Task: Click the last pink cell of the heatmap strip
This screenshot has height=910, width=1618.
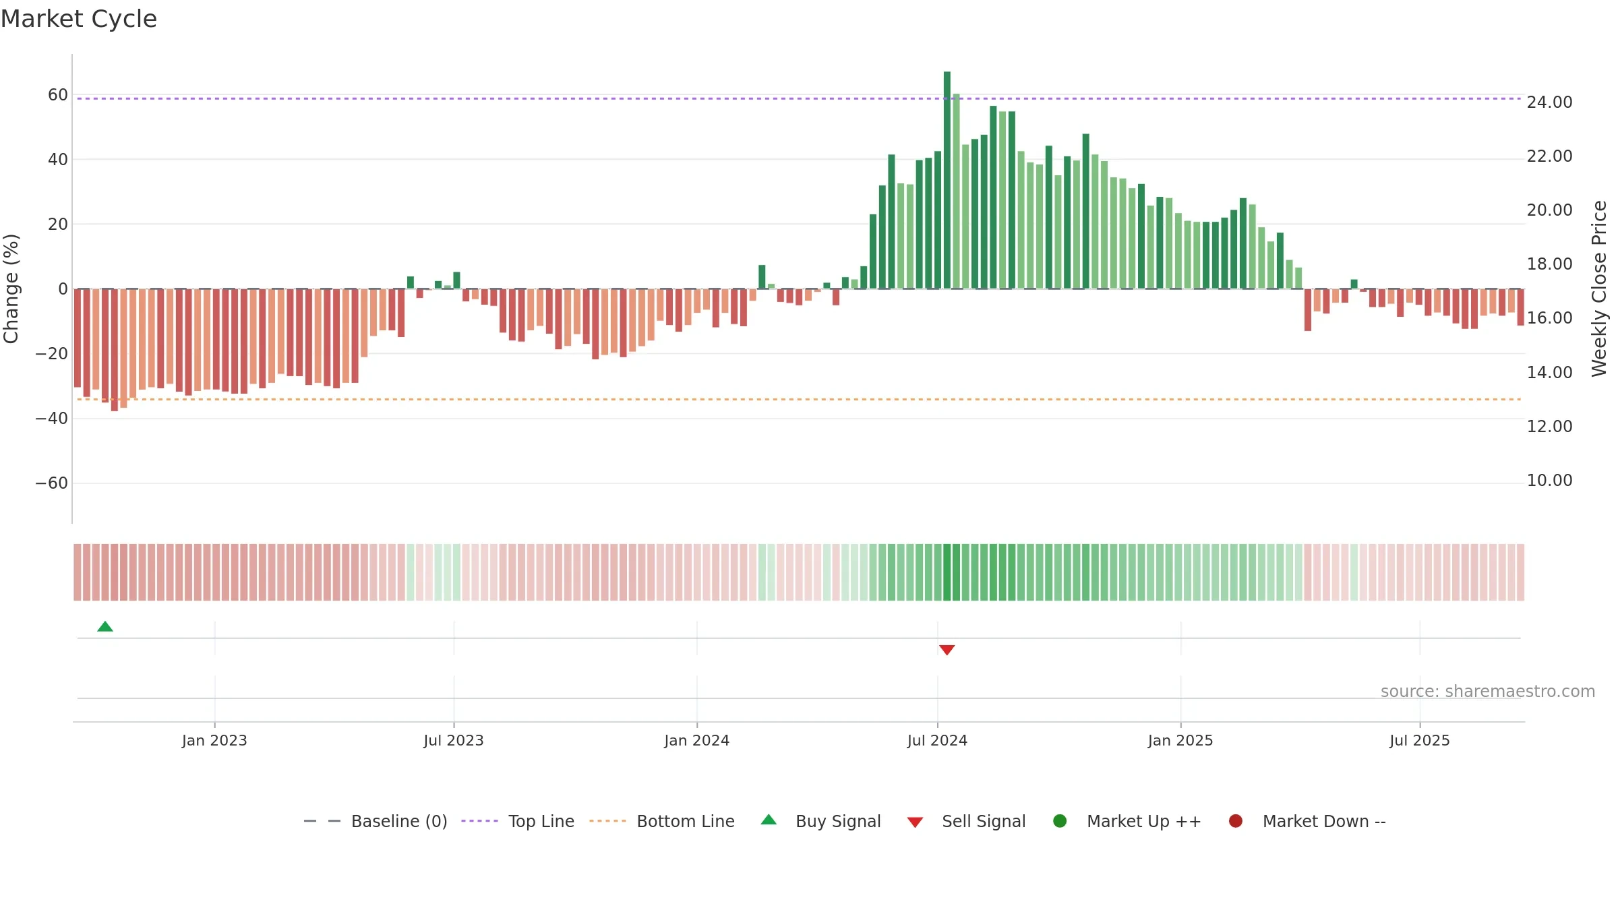Action: tap(1520, 572)
